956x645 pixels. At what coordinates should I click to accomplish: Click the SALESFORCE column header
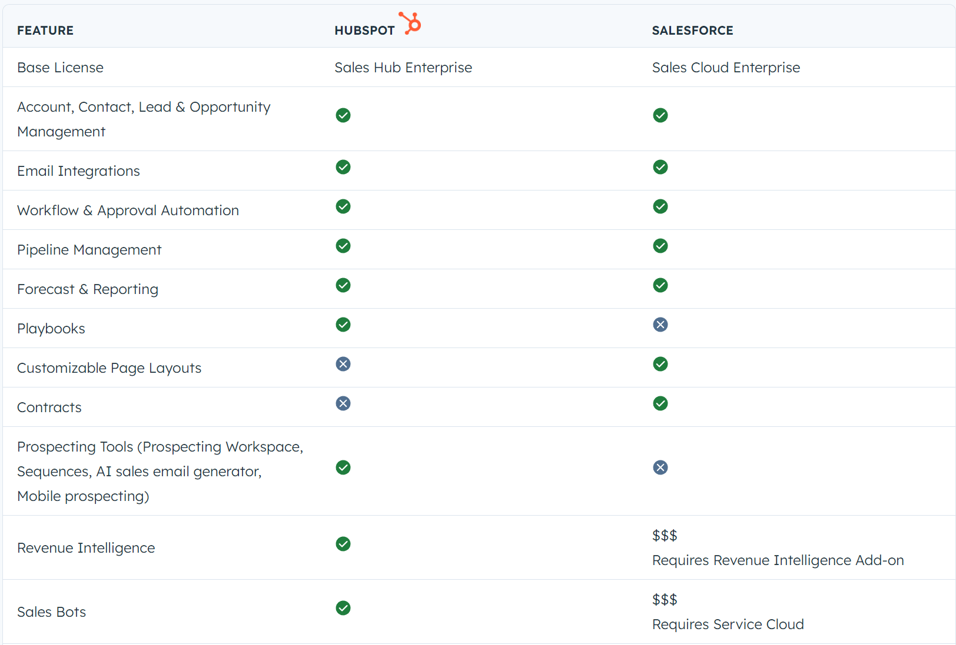coord(692,31)
